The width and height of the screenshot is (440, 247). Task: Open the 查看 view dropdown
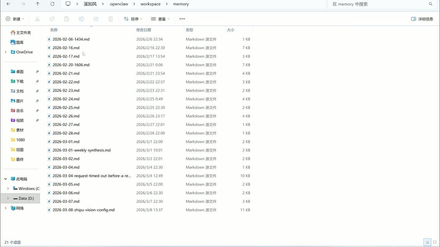coord(160,19)
